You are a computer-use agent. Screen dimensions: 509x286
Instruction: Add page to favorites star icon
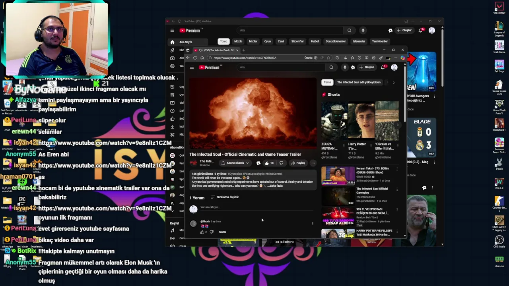pyautogui.click(x=328, y=58)
